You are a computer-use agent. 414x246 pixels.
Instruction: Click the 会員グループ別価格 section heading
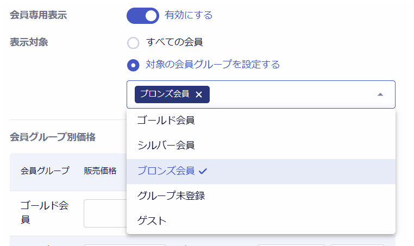pyautogui.click(x=53, y=137)
